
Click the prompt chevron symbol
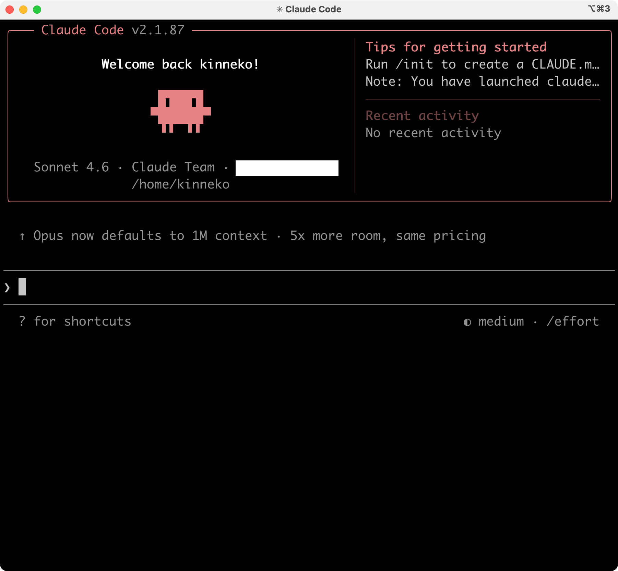click(7, 288)
